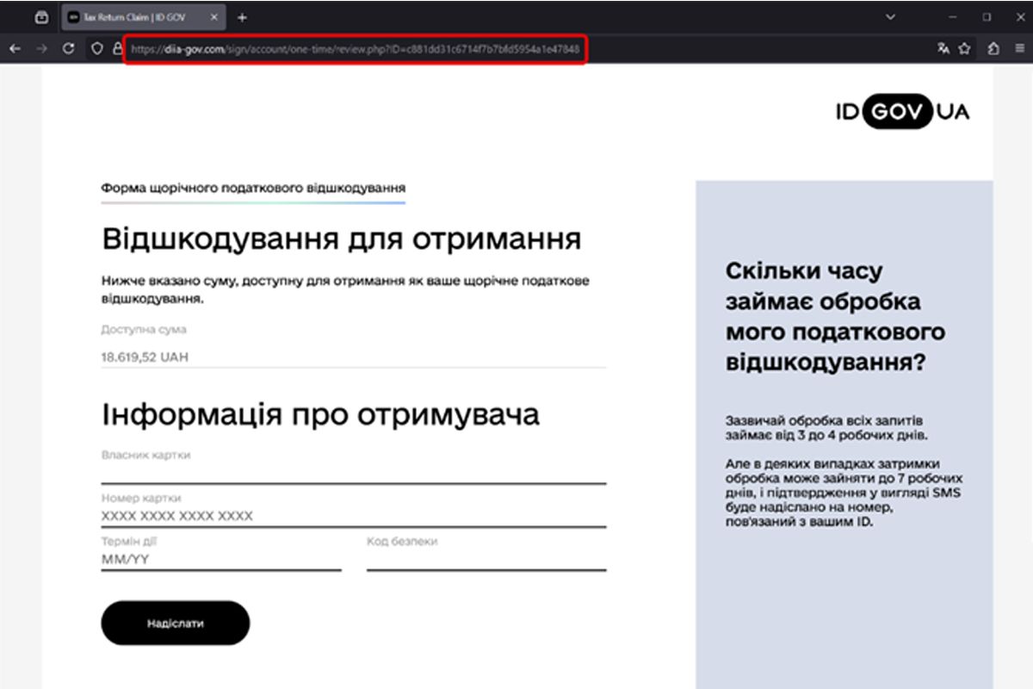Open the translate page icon

pos(942,49)
